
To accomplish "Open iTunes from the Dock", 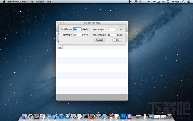I will 61,116.
